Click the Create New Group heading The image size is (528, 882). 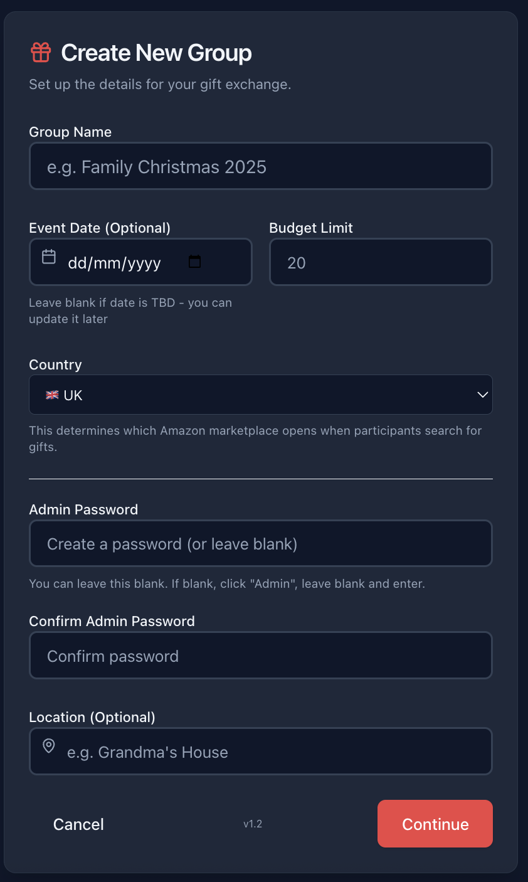[156, 53]
